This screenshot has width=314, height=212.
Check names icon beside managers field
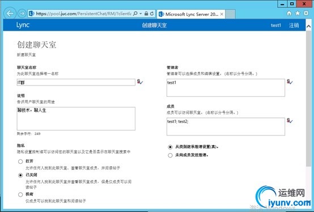click(290, 82)
